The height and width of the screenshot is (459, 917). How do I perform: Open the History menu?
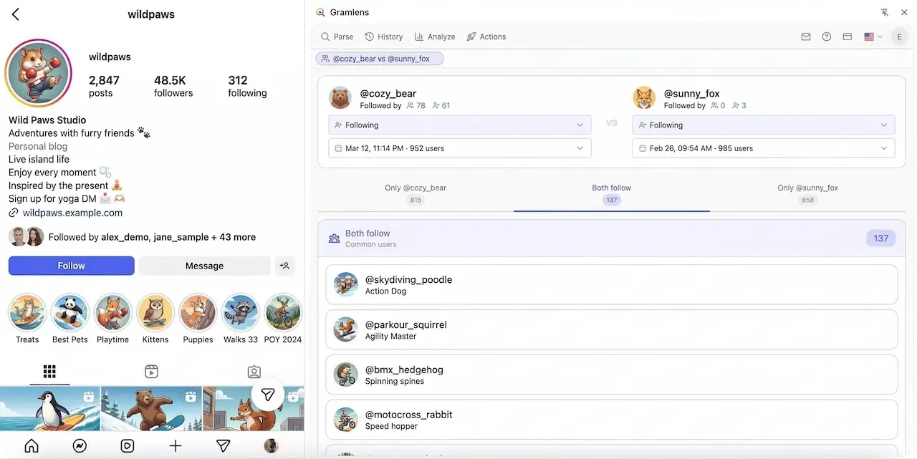[384, 37]
